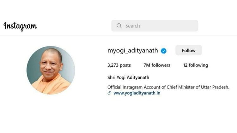Click the Search placeholder text
The height and width of the screenshot is (133, 237).
[x=132, y=26]
